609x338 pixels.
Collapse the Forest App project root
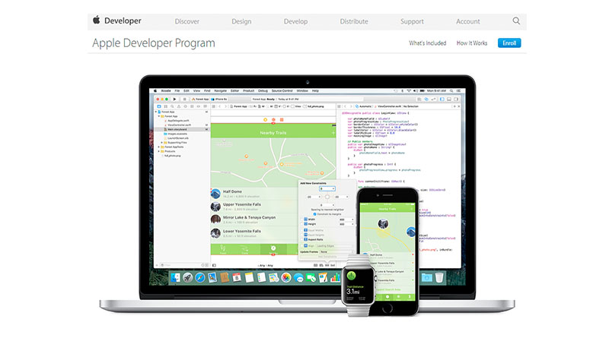(x=156, y=112)
